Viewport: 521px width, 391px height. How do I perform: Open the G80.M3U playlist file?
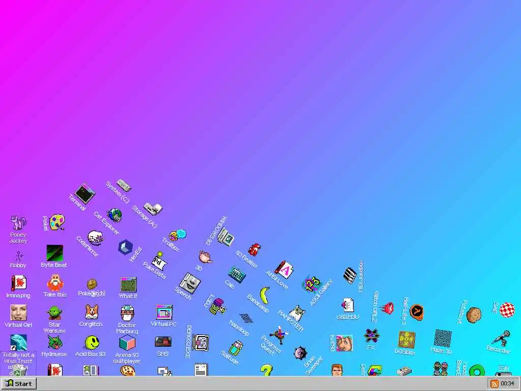point(348,305)
